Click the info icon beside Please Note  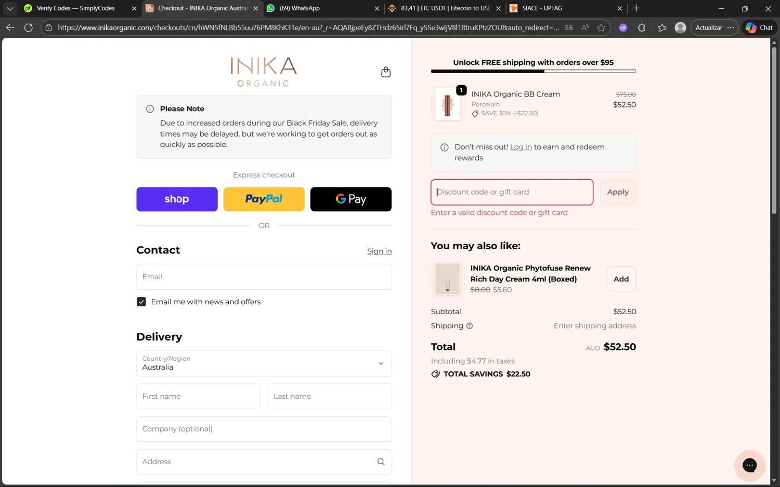tap(150, 109)
